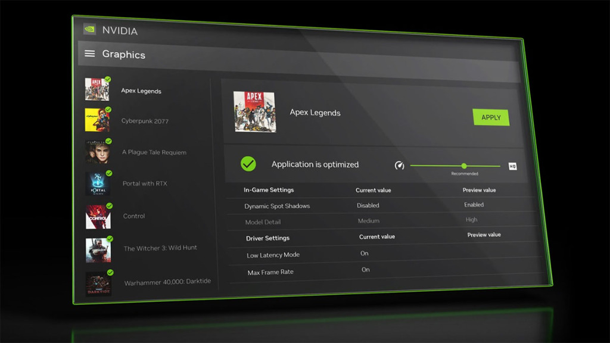The width and height of the screenshot is (610, 343).
Task: Open A Plague Tale Requiem entry
Action: tap(154, 152)
